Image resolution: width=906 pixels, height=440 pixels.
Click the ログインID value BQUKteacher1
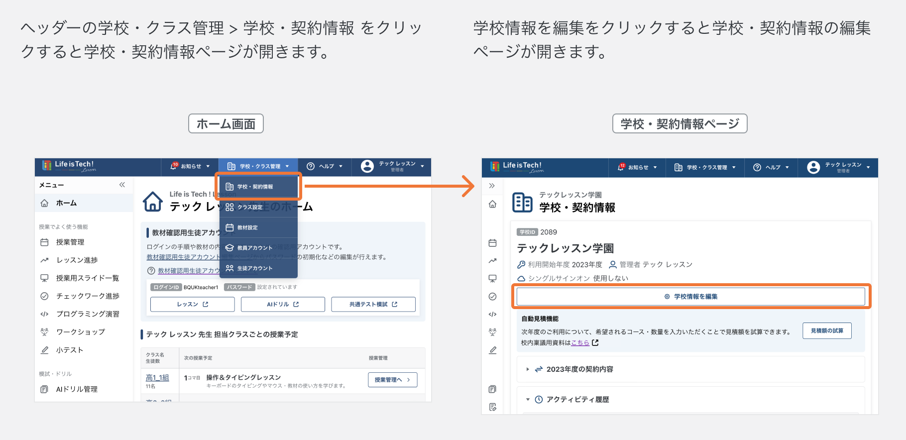[x=201, y=287]
